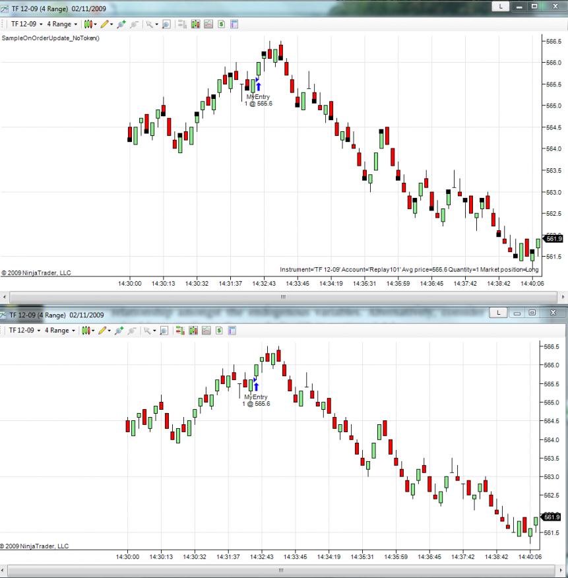Expand TF 12-09 instrument dropdown in top chart
Viewport: 568px width, 578px height.
tap(26, 24)
